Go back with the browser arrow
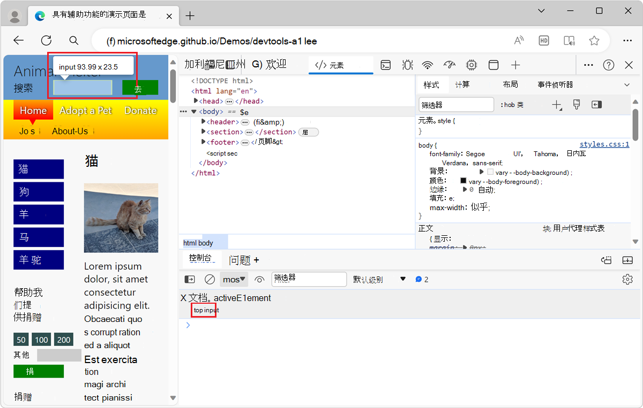Image resolution: width=643 pixels, height=408 pixels. [19, 40]
